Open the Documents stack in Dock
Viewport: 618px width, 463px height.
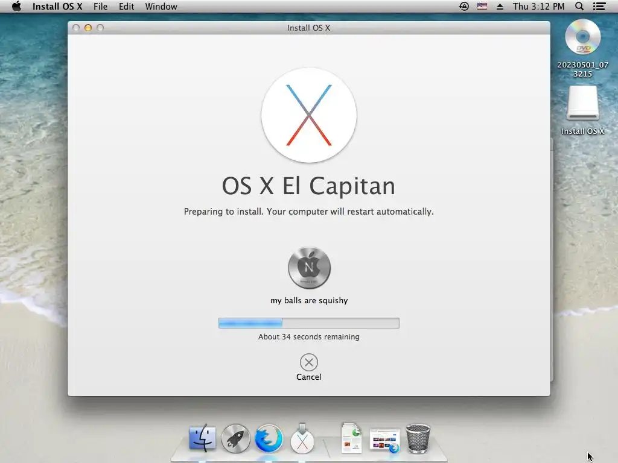351,438
